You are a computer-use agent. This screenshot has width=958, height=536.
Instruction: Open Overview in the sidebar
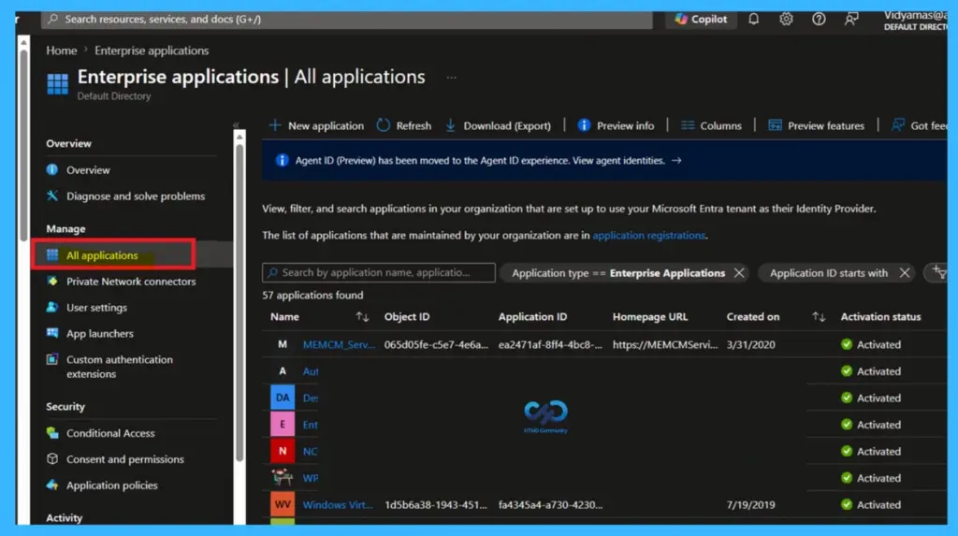(88, 170)
